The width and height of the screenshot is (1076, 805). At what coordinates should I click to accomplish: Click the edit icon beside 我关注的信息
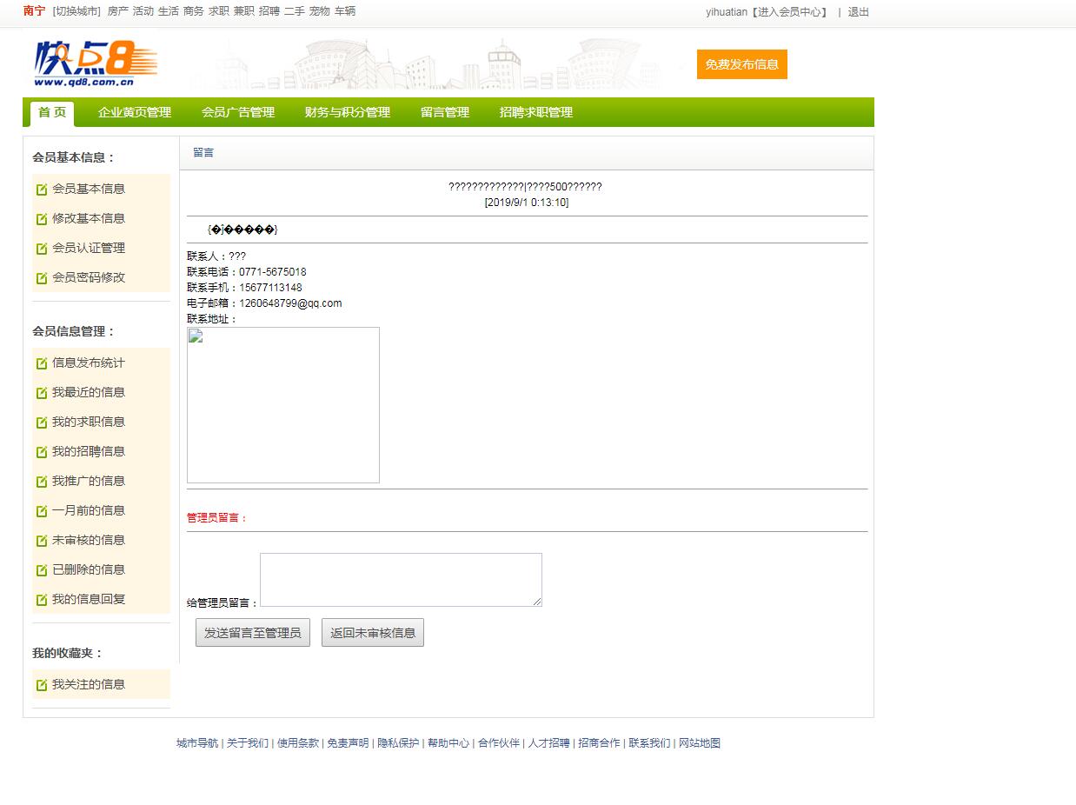tap(42, 685)
